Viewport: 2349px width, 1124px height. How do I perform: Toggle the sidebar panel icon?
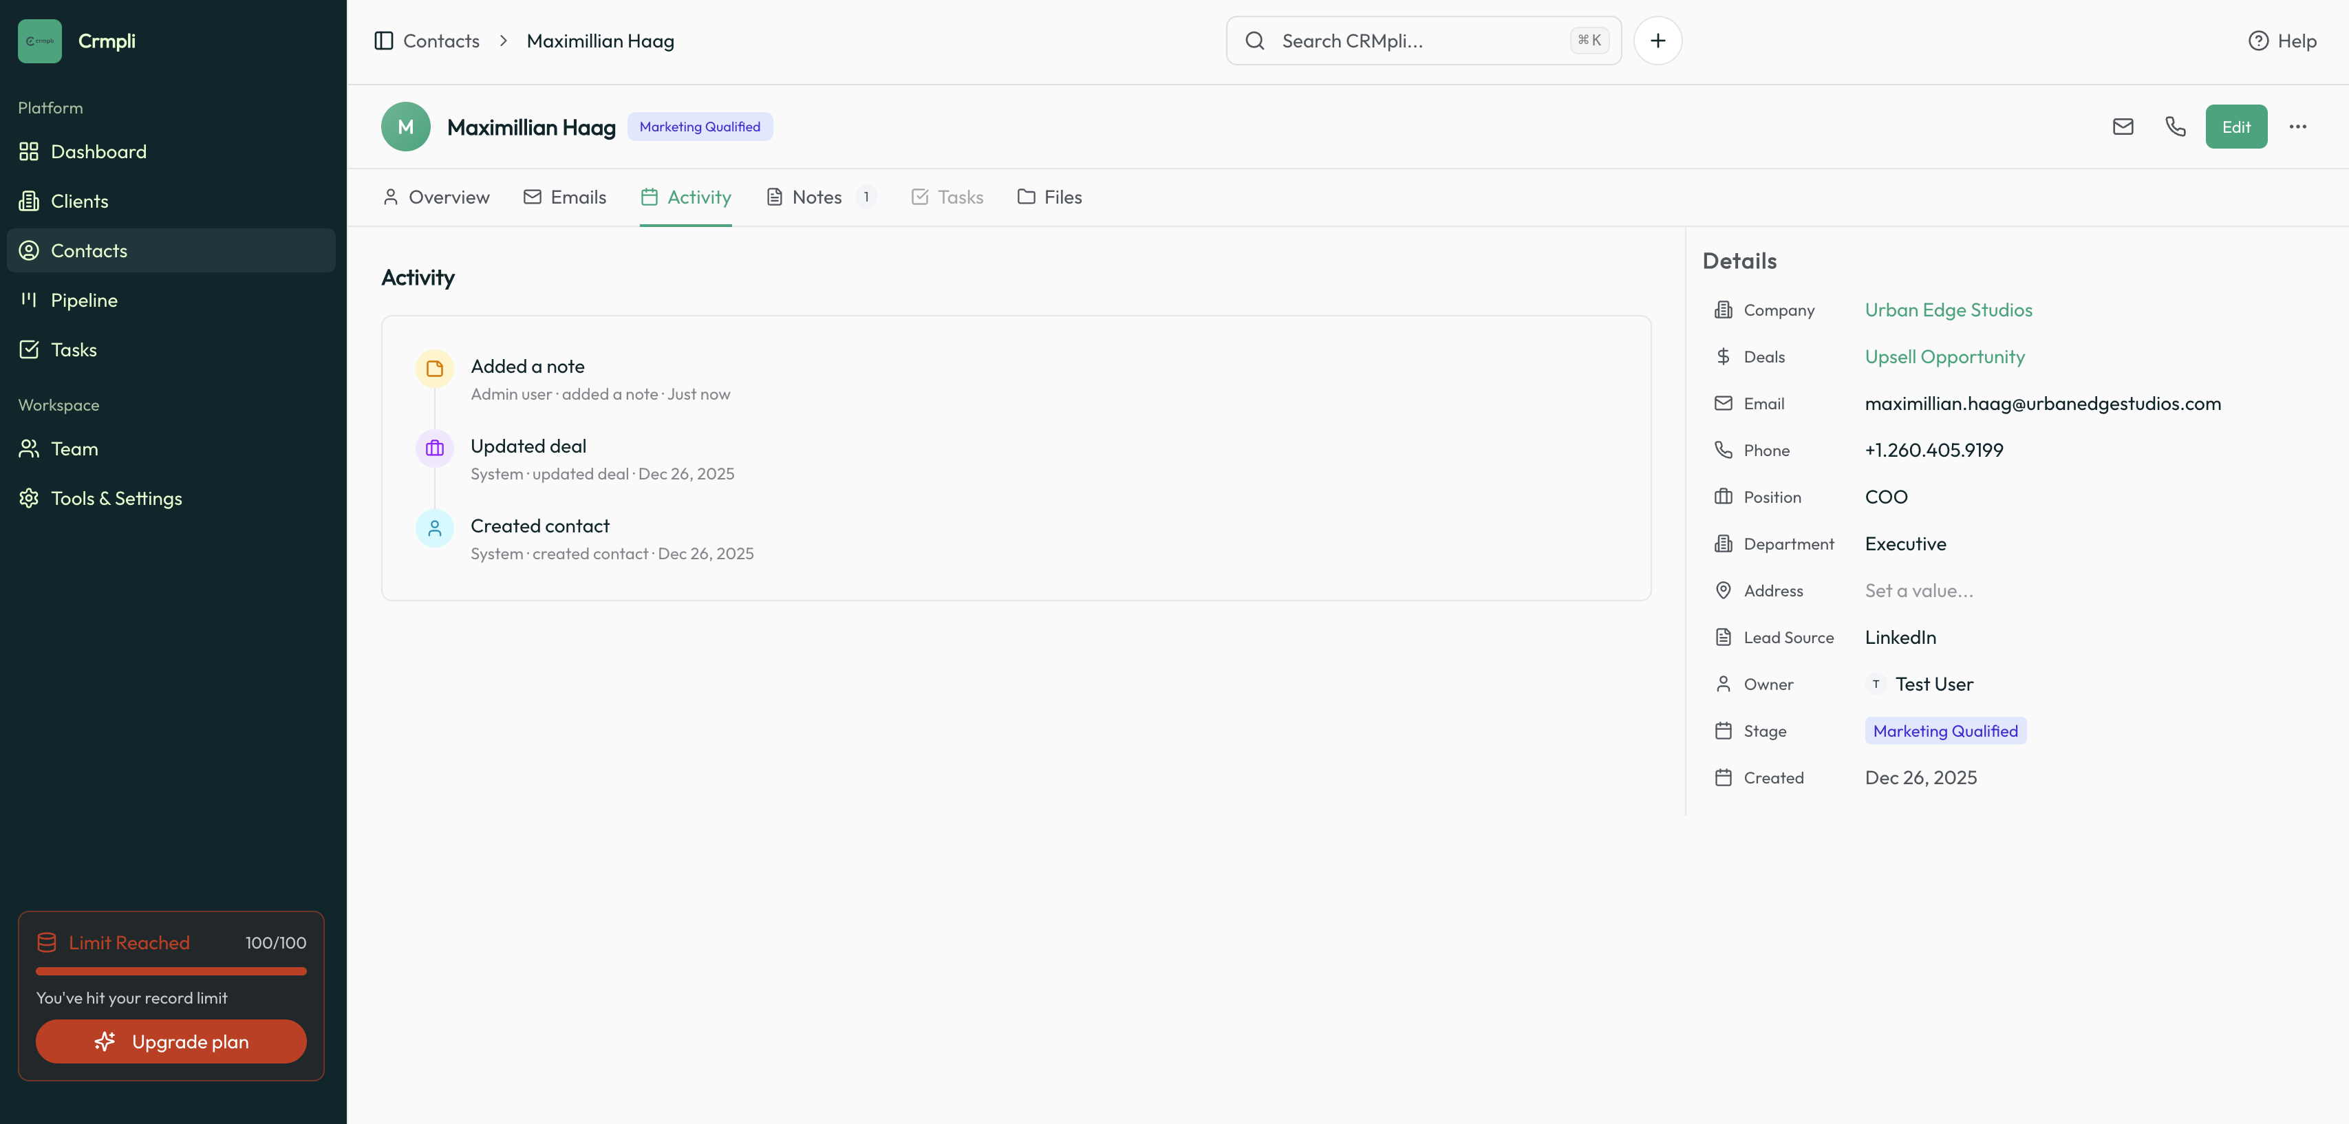click(x=384, y=41)
